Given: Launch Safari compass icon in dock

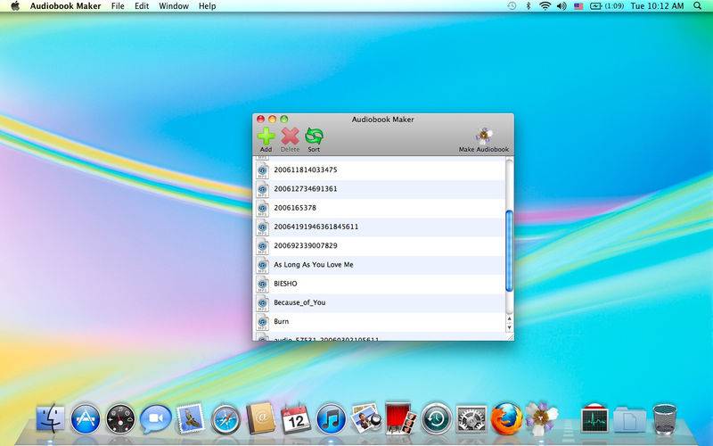Looking at the screenshot, I should 225,418.
